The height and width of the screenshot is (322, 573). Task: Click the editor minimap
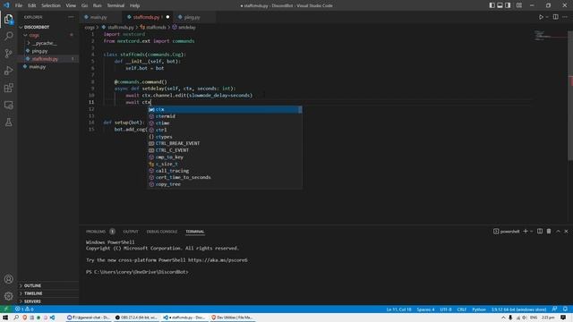click(550, 36)
